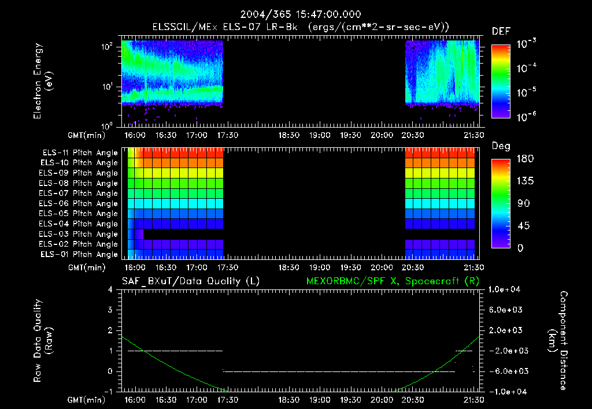
Task: Select the 10^-5 DEF scale label
Action: coord(526,92)
